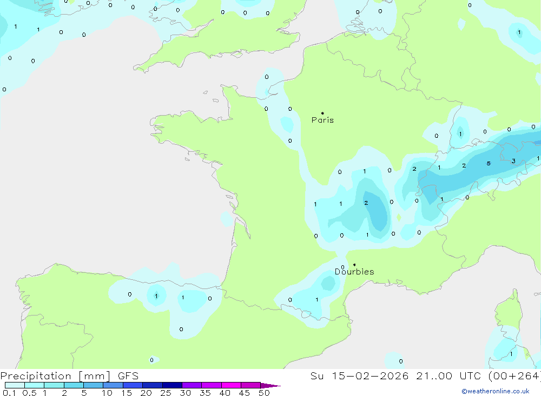541x396 pixels.
Task: Pick the 15–20 mm legend color swatch
Action: pyautogui.click(x=133, y=385)
